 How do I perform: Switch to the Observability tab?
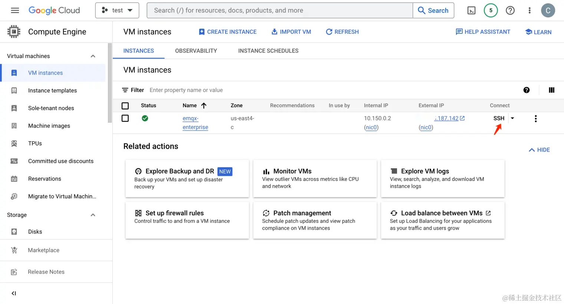click(x=196, y=51)
